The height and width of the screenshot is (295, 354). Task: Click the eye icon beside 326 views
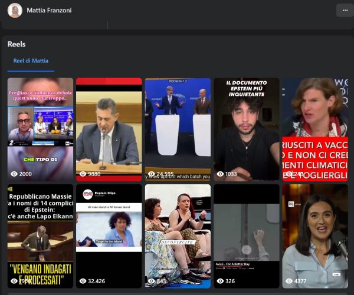pos(220,281)
